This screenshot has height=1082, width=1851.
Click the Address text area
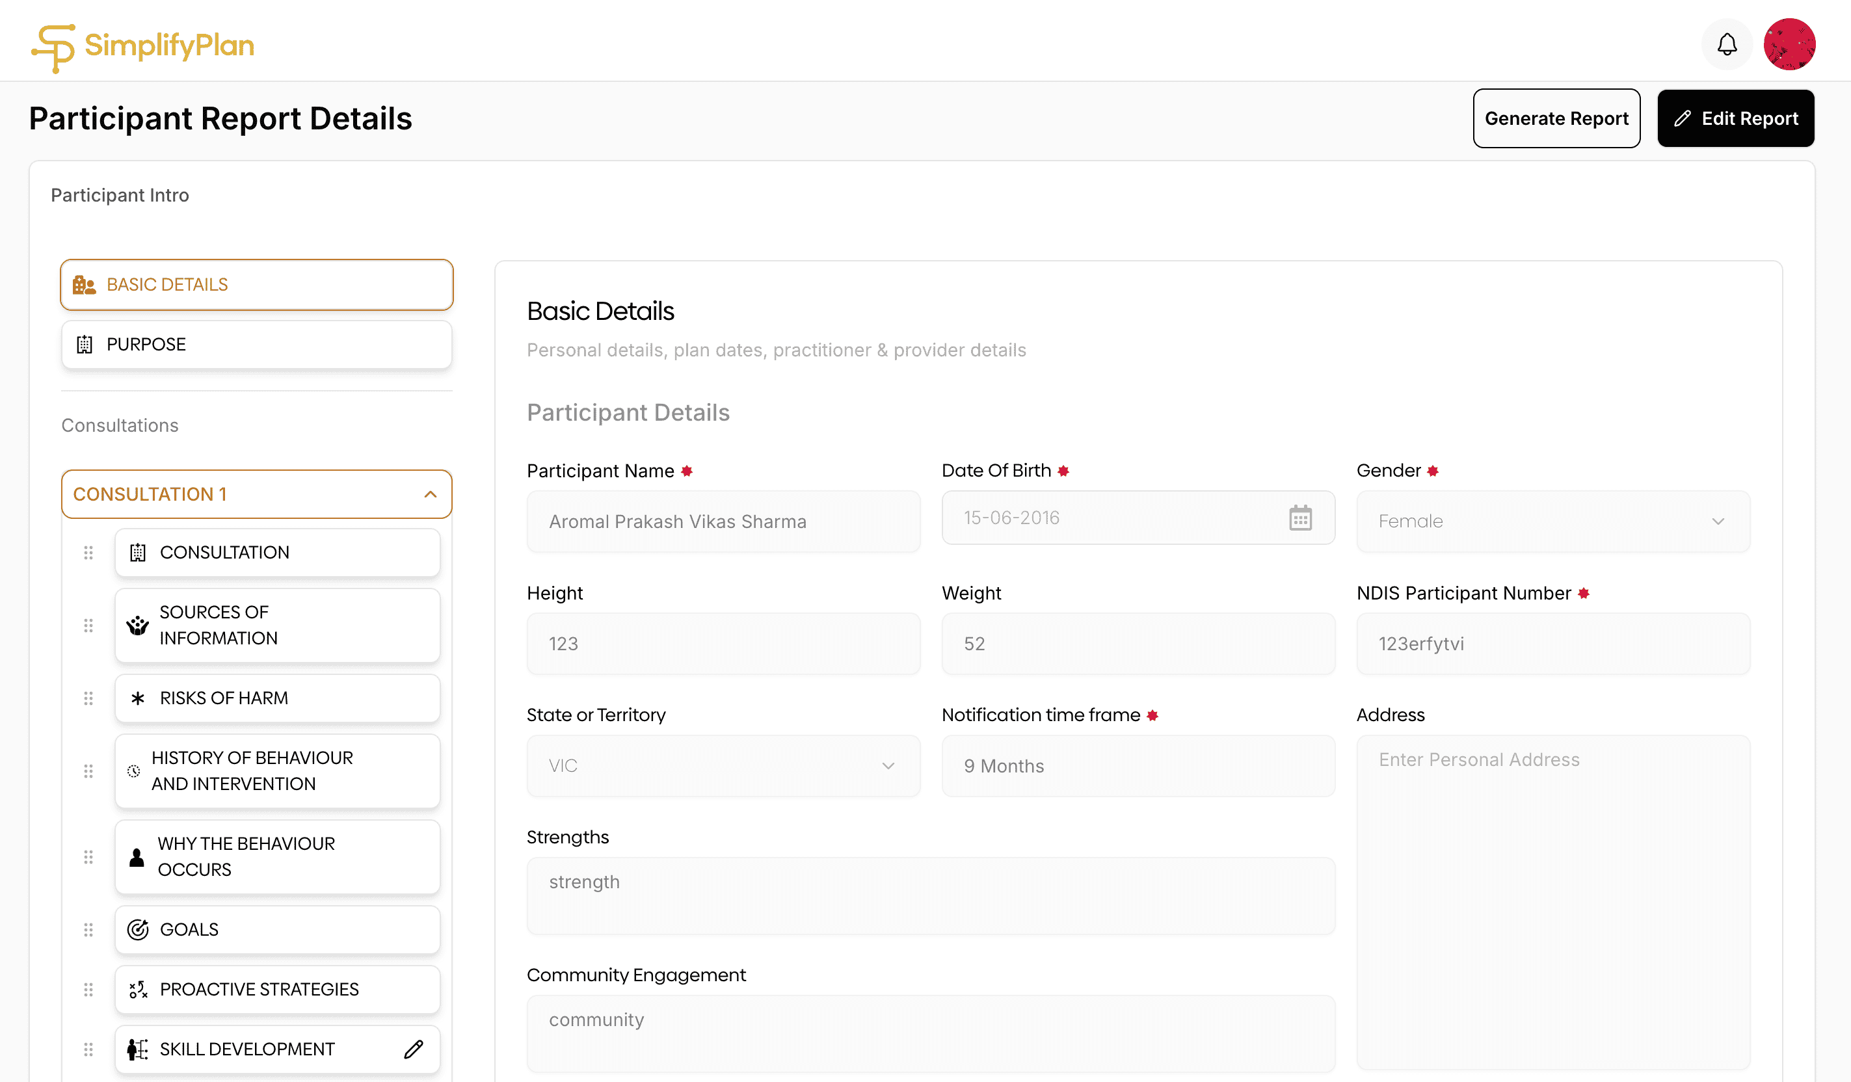1552,901
